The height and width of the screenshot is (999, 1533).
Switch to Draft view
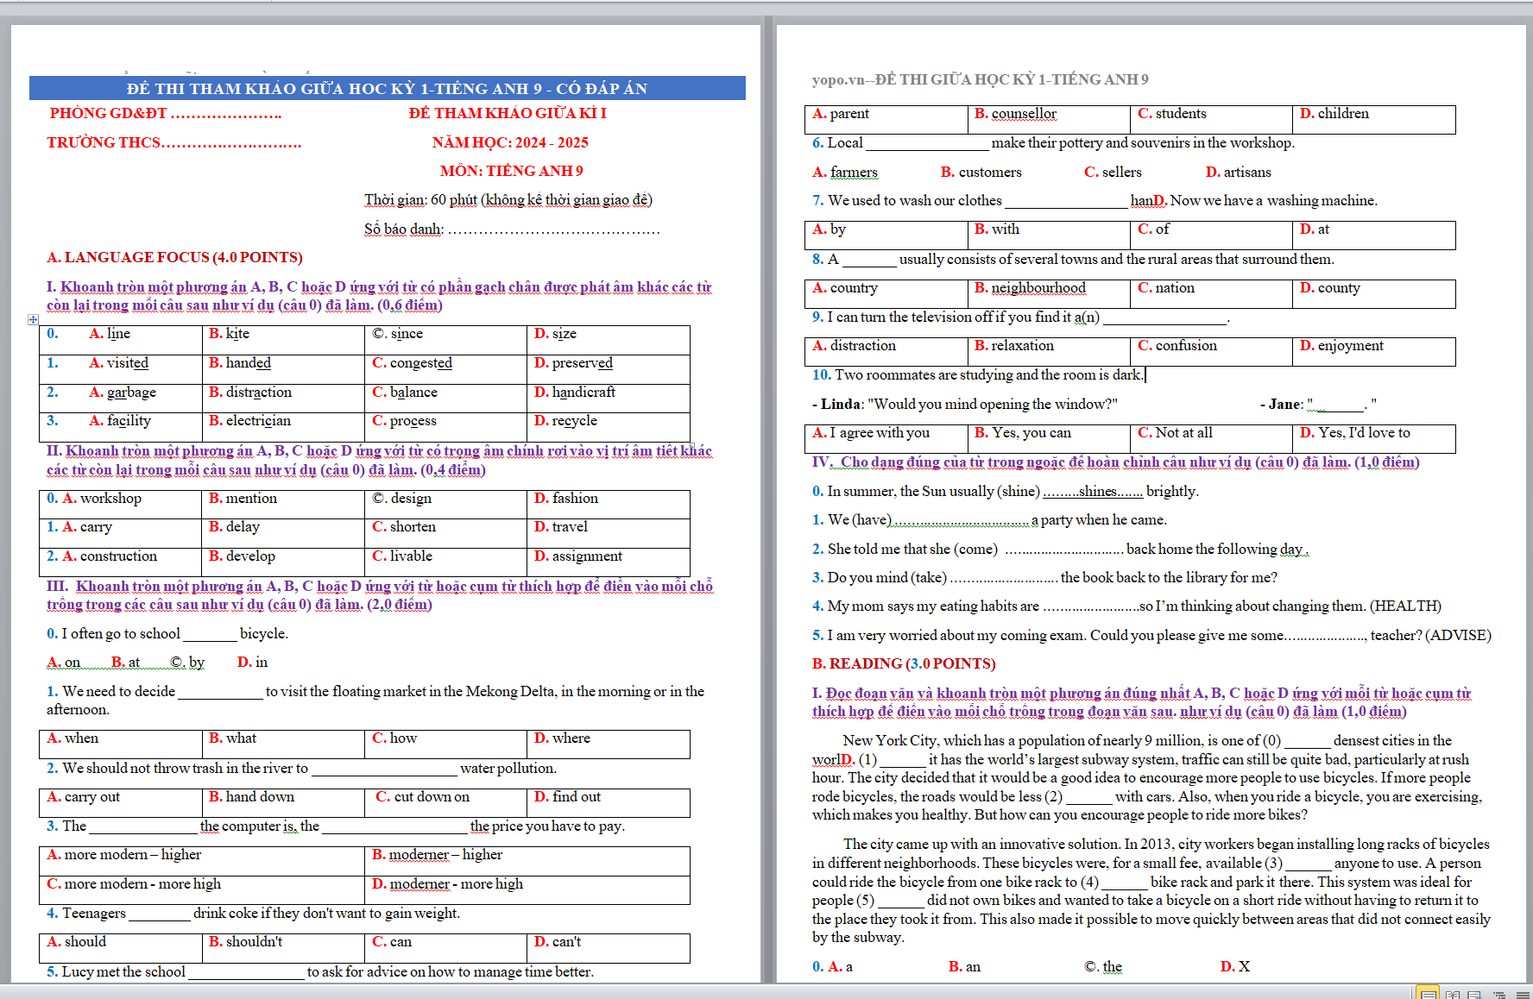[1521, 994]
